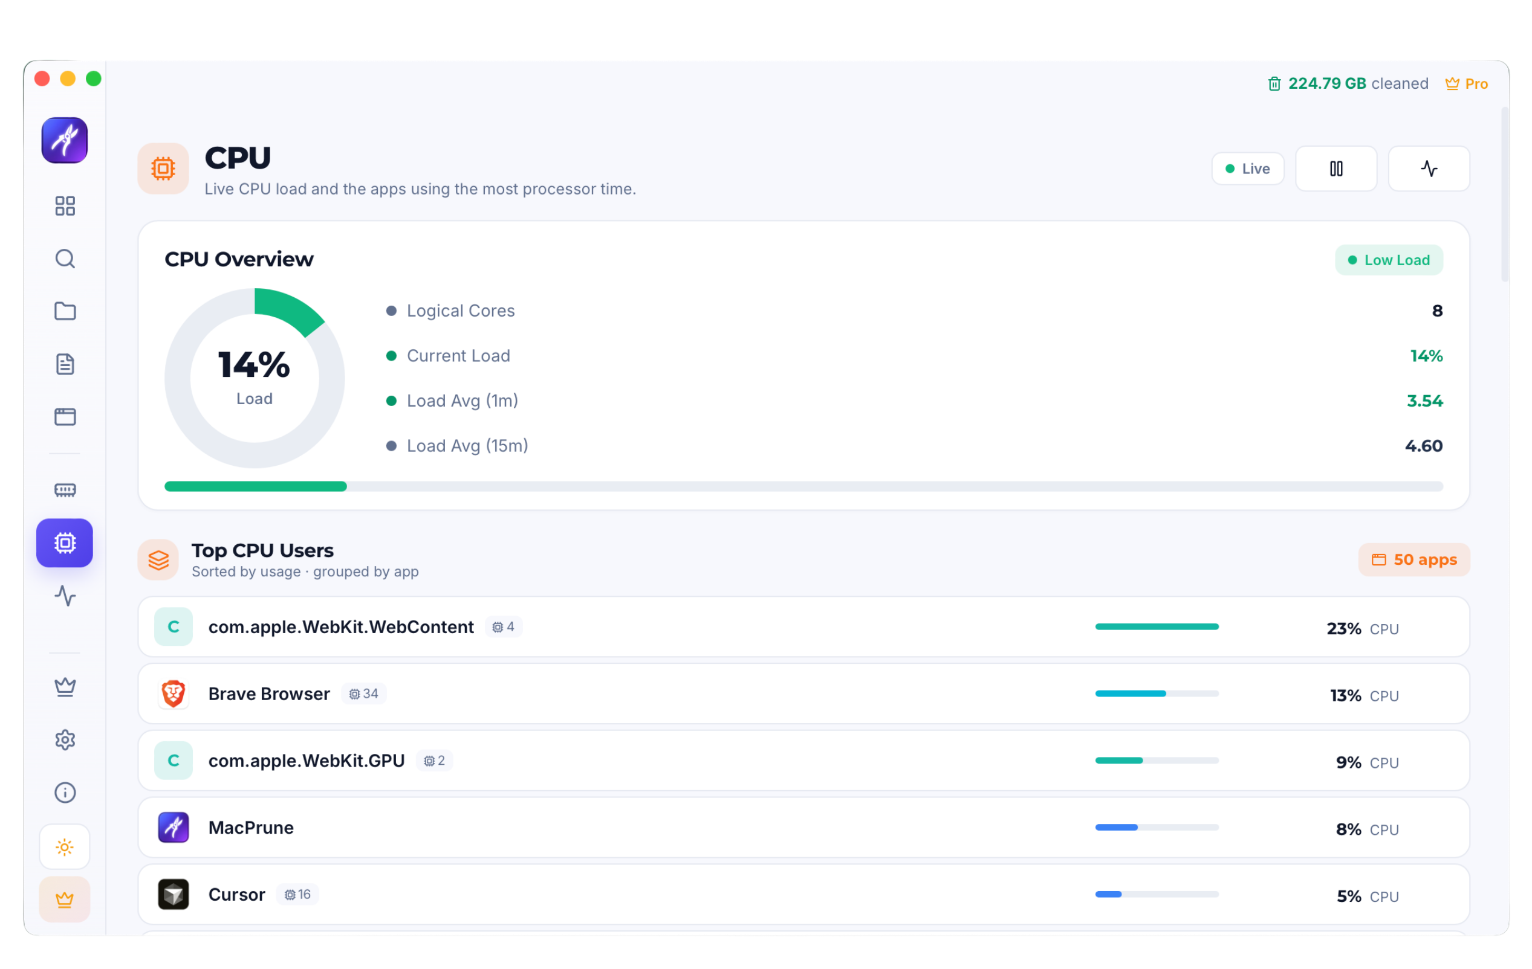Click the activity waveform button in header
This screenshot has width=1532, height=969.
click(x=1429, y=169)
